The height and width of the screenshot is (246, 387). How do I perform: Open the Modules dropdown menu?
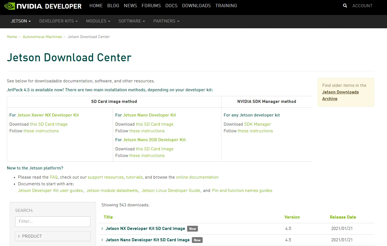point(98,21)
